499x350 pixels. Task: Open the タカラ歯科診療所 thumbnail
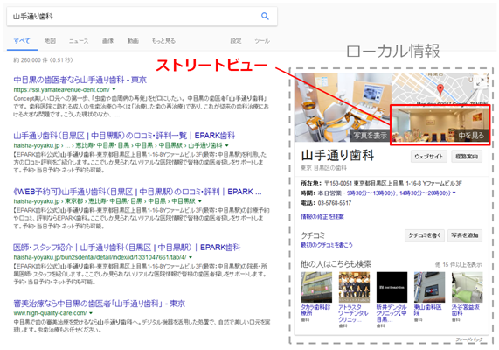coord(316,287)
